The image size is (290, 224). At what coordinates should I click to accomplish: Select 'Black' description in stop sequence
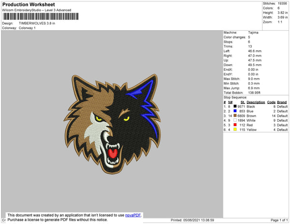(x=251, y=107)
